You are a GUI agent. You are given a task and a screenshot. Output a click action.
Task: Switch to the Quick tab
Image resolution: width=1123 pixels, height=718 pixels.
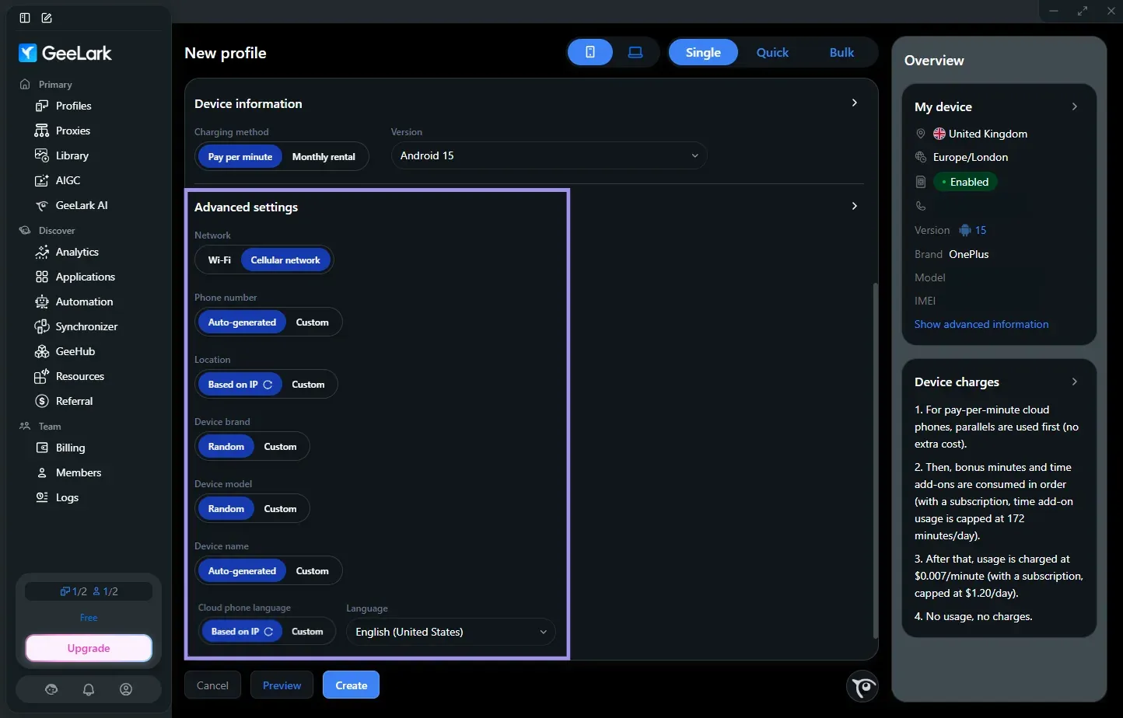(772, 52)
